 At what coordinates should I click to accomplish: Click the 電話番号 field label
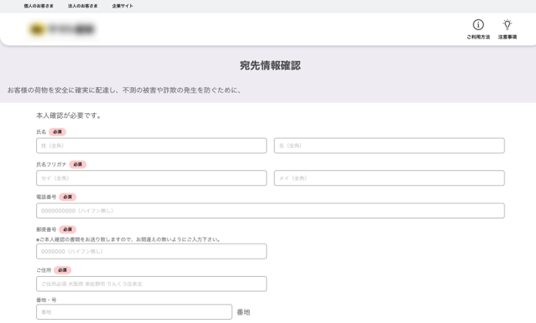46,197
